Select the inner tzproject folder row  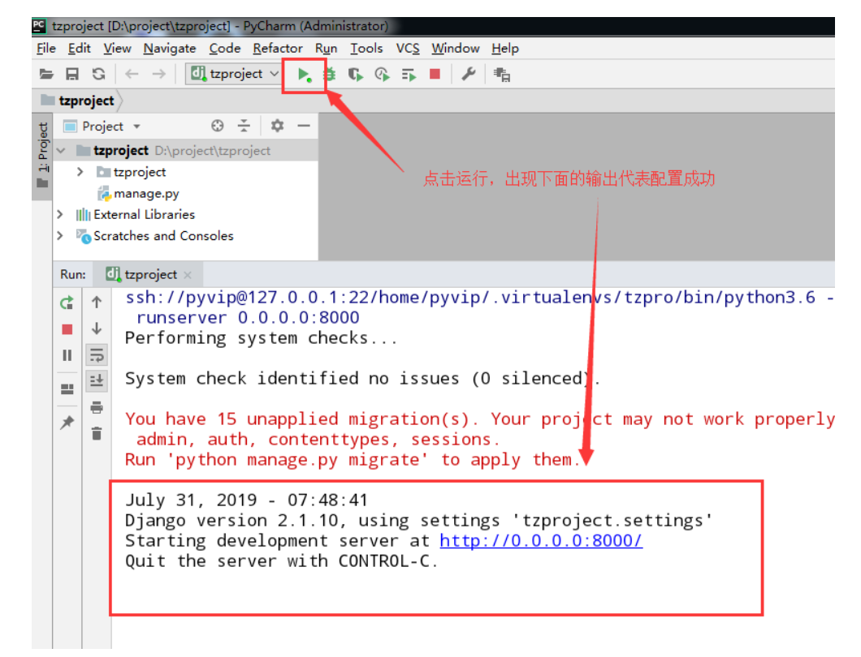pos(185,172)
